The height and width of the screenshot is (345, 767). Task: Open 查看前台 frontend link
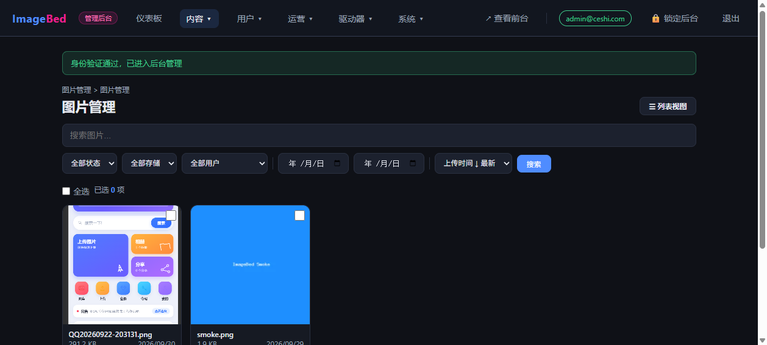pos(507,19)
